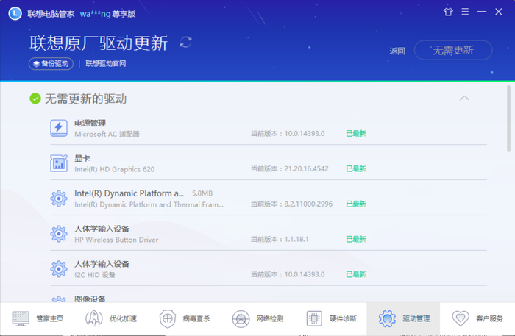The width and height of the screenshot is (515, 336).
Task: Collapse the 无需更新的驱动 section
Action: pos(464,98)
